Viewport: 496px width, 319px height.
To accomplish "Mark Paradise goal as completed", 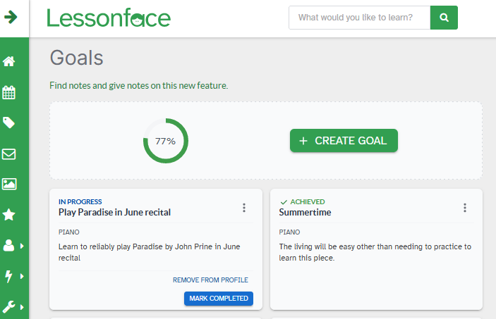I will [219, 299].
